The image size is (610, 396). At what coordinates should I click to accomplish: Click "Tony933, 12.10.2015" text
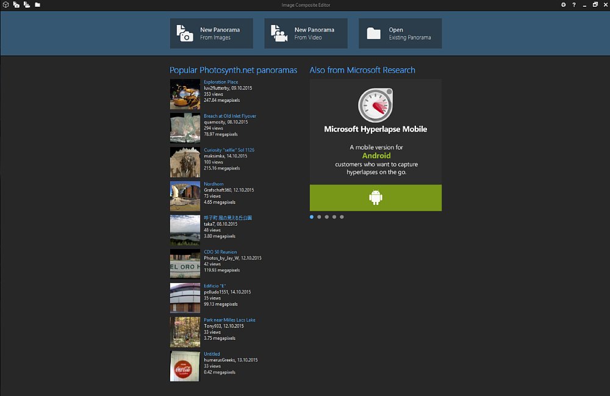pos(224,326)
